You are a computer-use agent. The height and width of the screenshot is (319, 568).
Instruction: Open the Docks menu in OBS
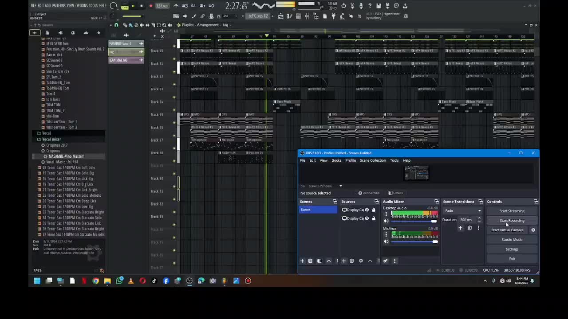click(336, 160)
